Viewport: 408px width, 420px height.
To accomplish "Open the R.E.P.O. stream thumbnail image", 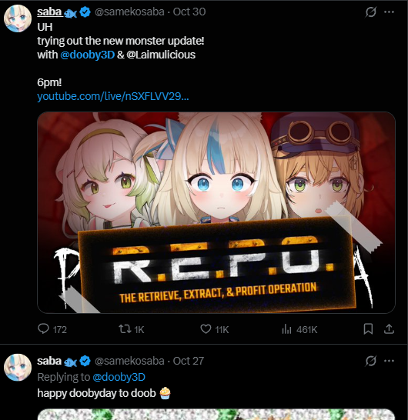I will coord(216,212).
